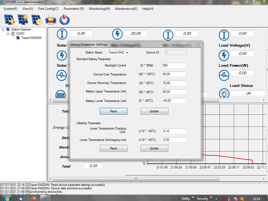Click the Device Over Temperature field
268x201 pixels.
click(174, 74)
